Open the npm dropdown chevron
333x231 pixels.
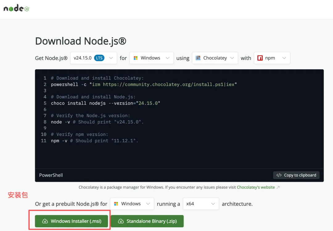pos(284,58)
